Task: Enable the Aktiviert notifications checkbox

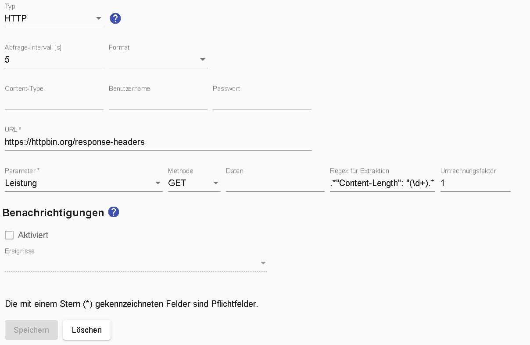Action: point(9,235)
